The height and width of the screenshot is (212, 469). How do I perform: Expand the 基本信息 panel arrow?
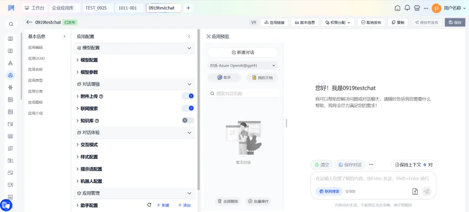pos(64,36)
